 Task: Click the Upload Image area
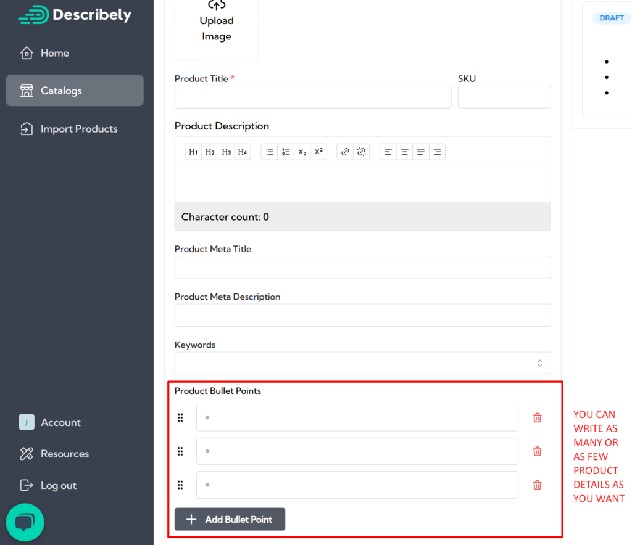coord(216,25)
